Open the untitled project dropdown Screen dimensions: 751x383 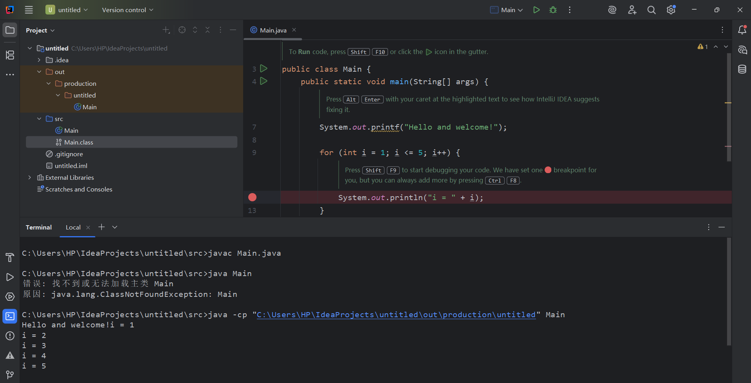pos(67,10)
